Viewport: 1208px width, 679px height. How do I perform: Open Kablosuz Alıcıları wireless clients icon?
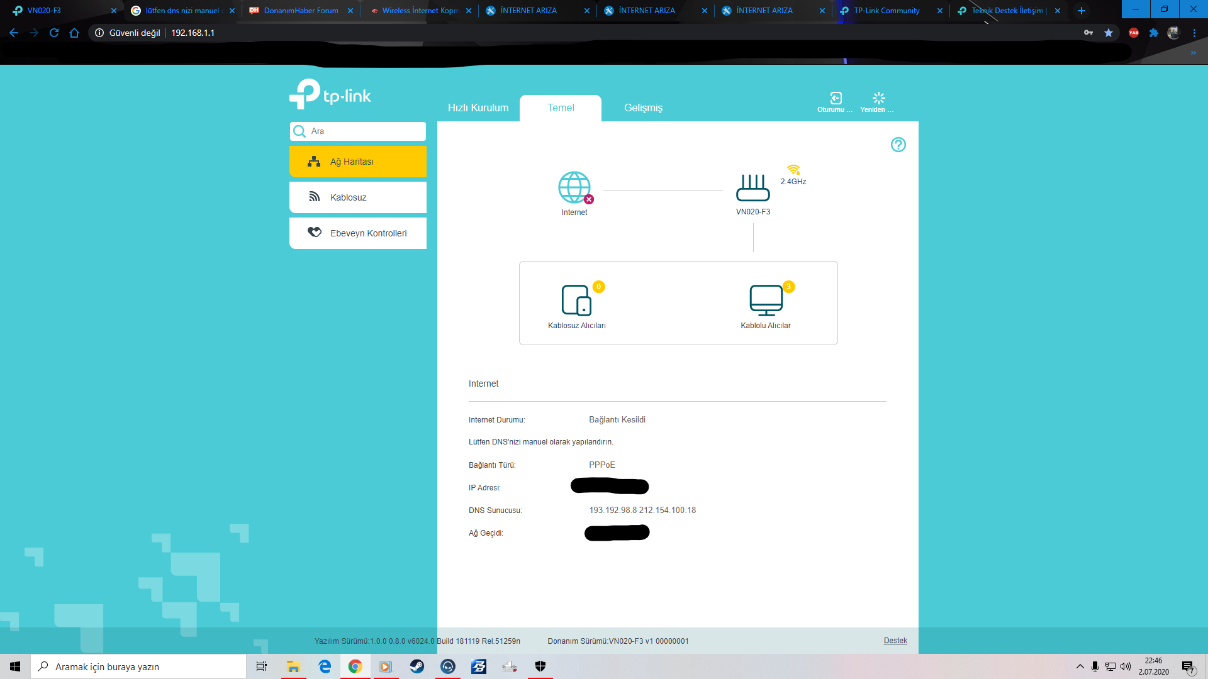tap(576, 301)
